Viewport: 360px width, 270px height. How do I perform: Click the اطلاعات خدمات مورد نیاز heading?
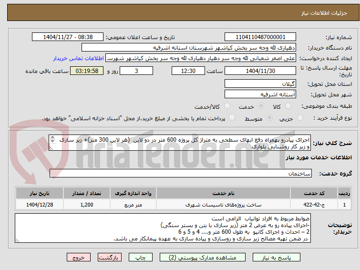pyautogui.click(x=319, y=157)
